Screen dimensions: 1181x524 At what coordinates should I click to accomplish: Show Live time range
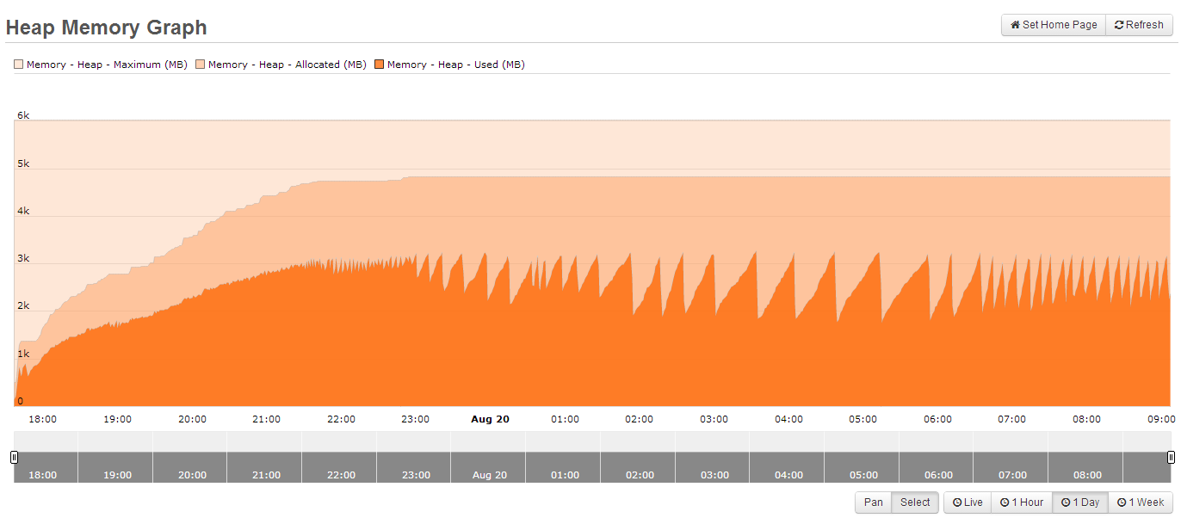(x=968, y=502)
